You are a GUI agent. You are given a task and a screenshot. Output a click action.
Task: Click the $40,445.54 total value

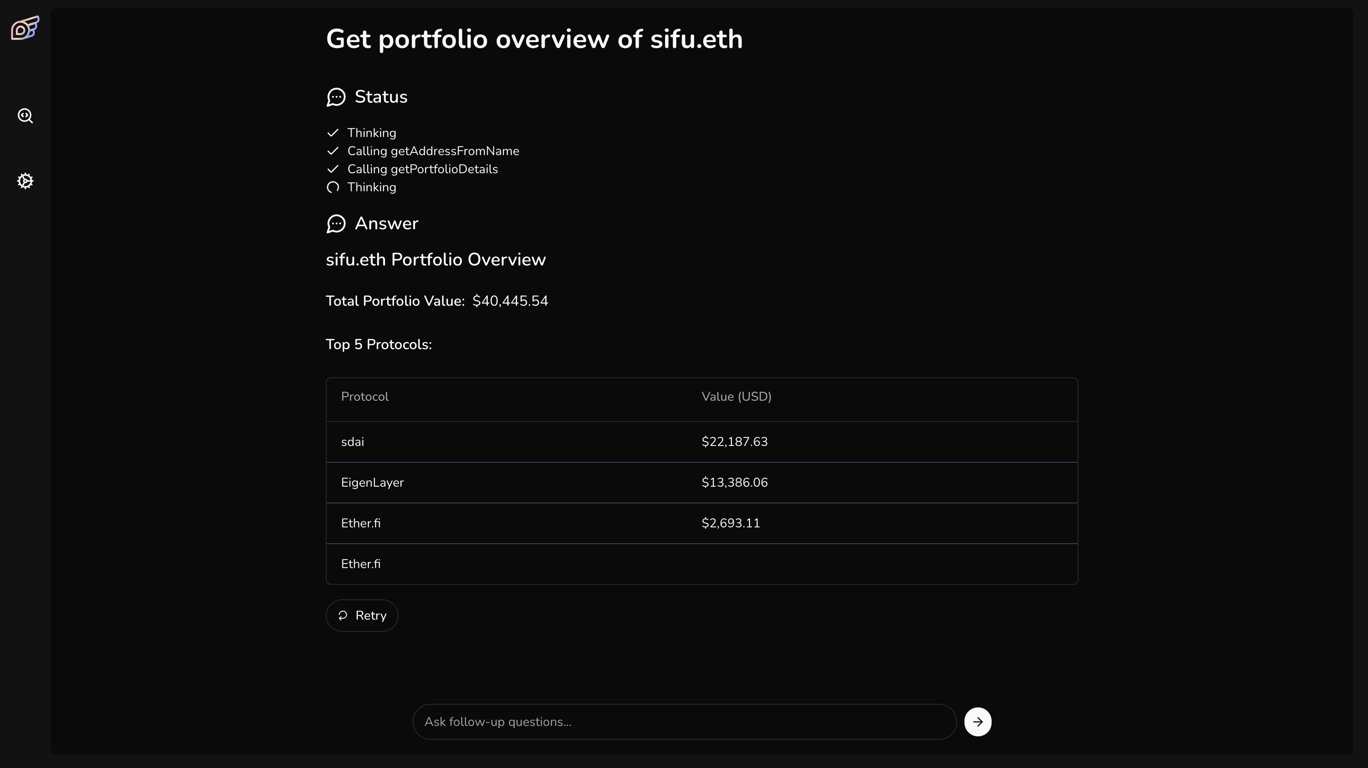[x=510, y=301]
